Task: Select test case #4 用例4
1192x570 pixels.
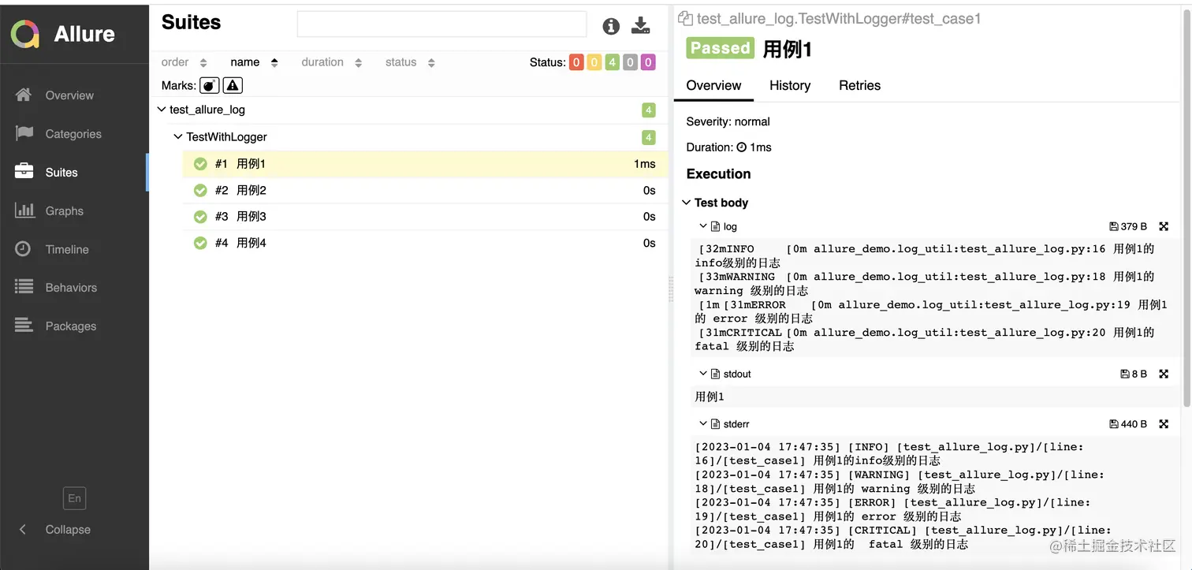Action: tap(425, 243)
